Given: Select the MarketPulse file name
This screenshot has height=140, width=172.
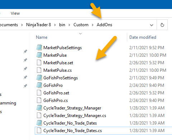Looking at the screenshot, I should [55, 55].
